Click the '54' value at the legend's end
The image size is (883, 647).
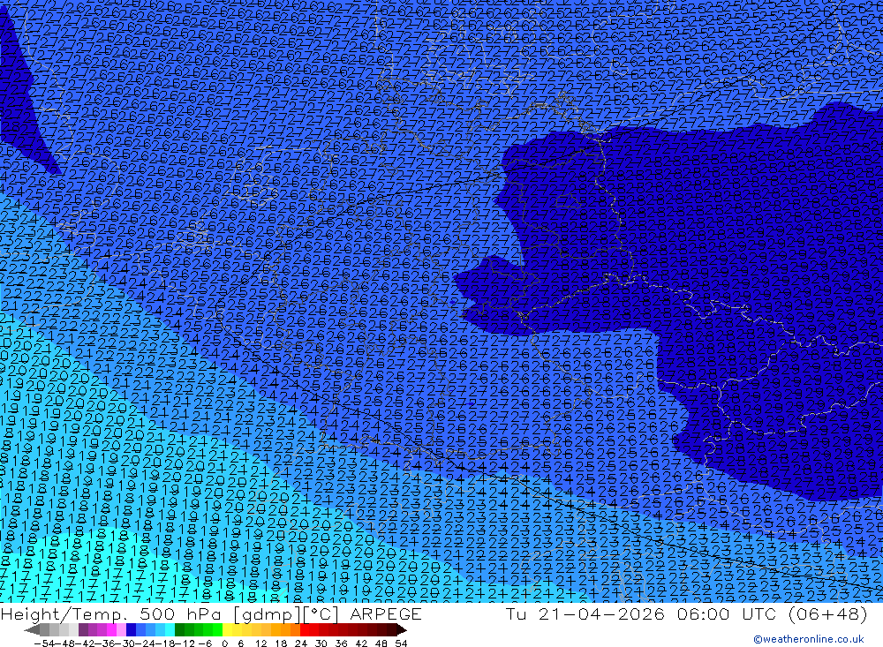[x=401, y=643]
